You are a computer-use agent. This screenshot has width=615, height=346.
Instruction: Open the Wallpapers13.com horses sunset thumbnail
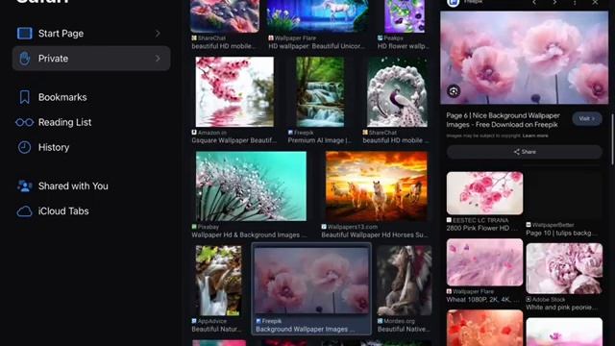(x=377, y=185)
